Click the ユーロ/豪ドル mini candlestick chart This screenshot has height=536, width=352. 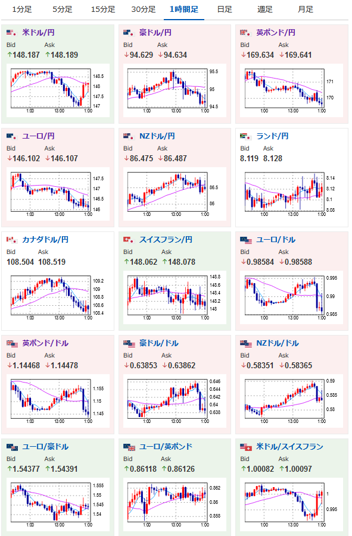point(58,504)
